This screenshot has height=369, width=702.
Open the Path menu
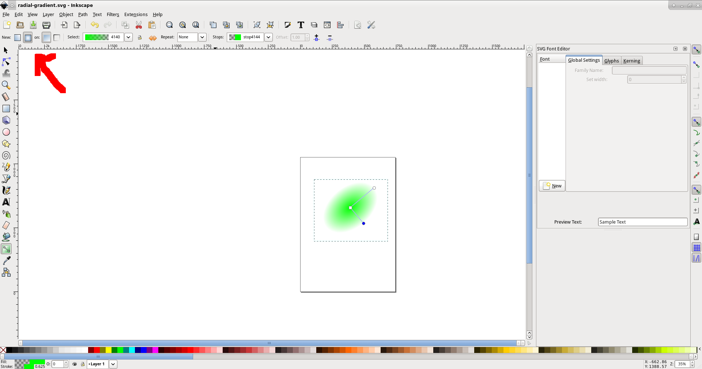pyautogui.click(x=83, y=15)
